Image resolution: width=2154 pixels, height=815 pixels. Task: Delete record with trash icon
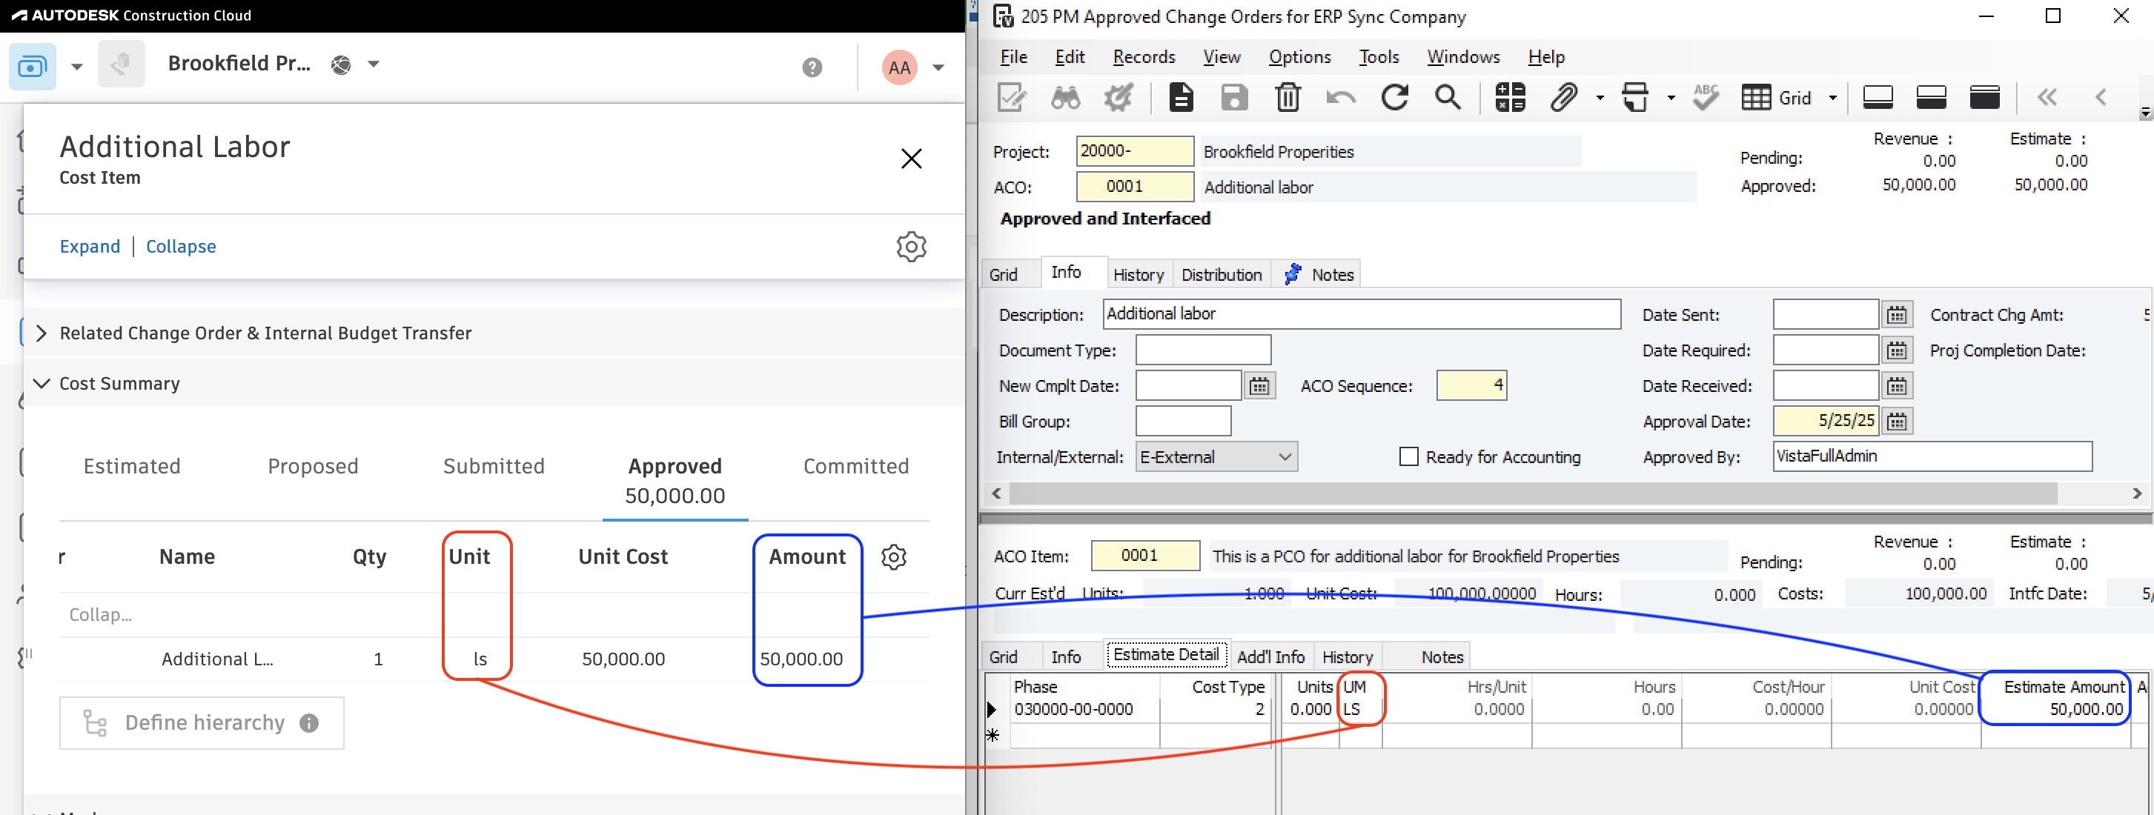(1288, 98)
